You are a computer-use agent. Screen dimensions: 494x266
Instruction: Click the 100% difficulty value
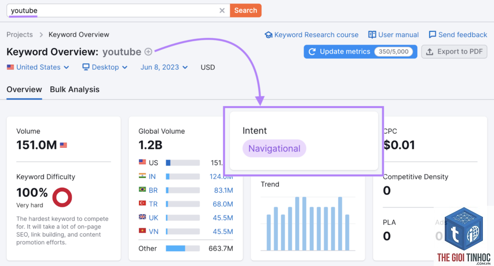[32, 192]
